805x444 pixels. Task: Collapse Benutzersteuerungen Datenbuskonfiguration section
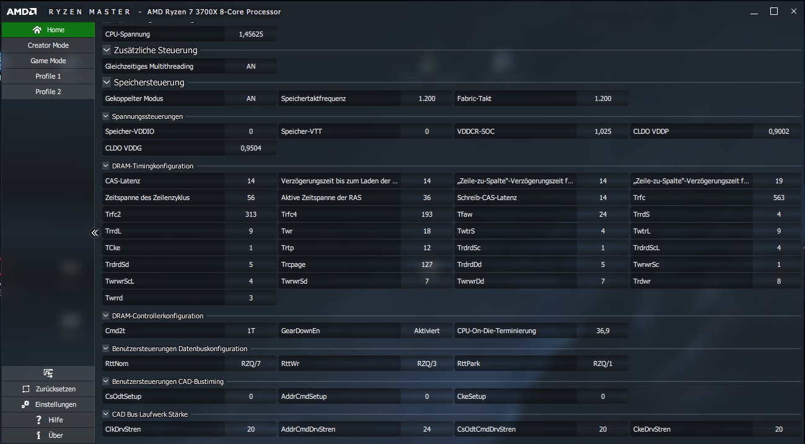coord(106,349)
